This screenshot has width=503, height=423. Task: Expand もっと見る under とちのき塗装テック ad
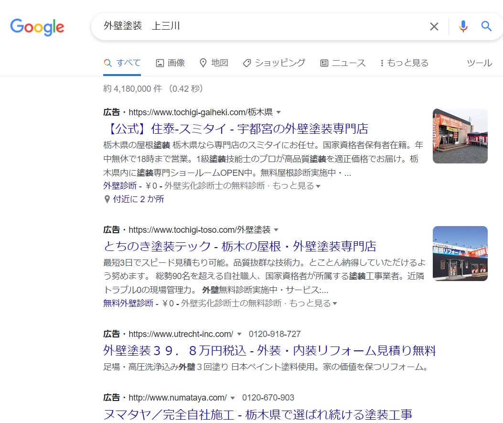313,304
